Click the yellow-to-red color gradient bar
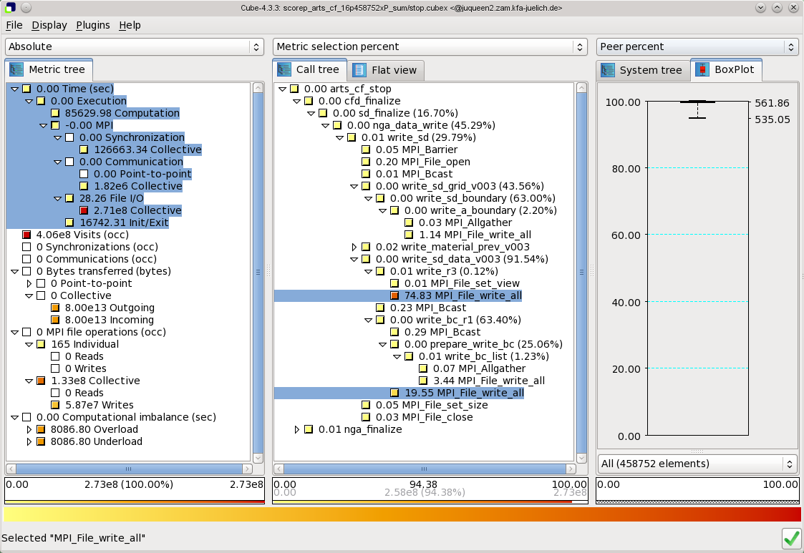The image size is (804, 553). [x=402, y=514]
